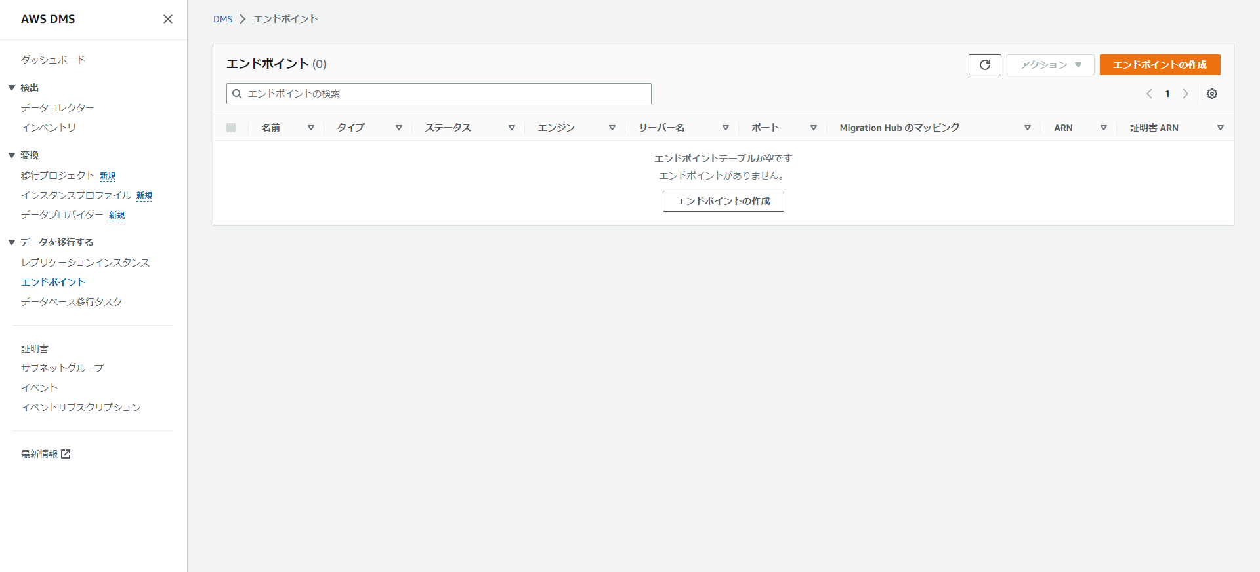Go to next page arrow
Image resolution: width=1260 pixels, height=572 pixels.
(x=1185, y=94)
